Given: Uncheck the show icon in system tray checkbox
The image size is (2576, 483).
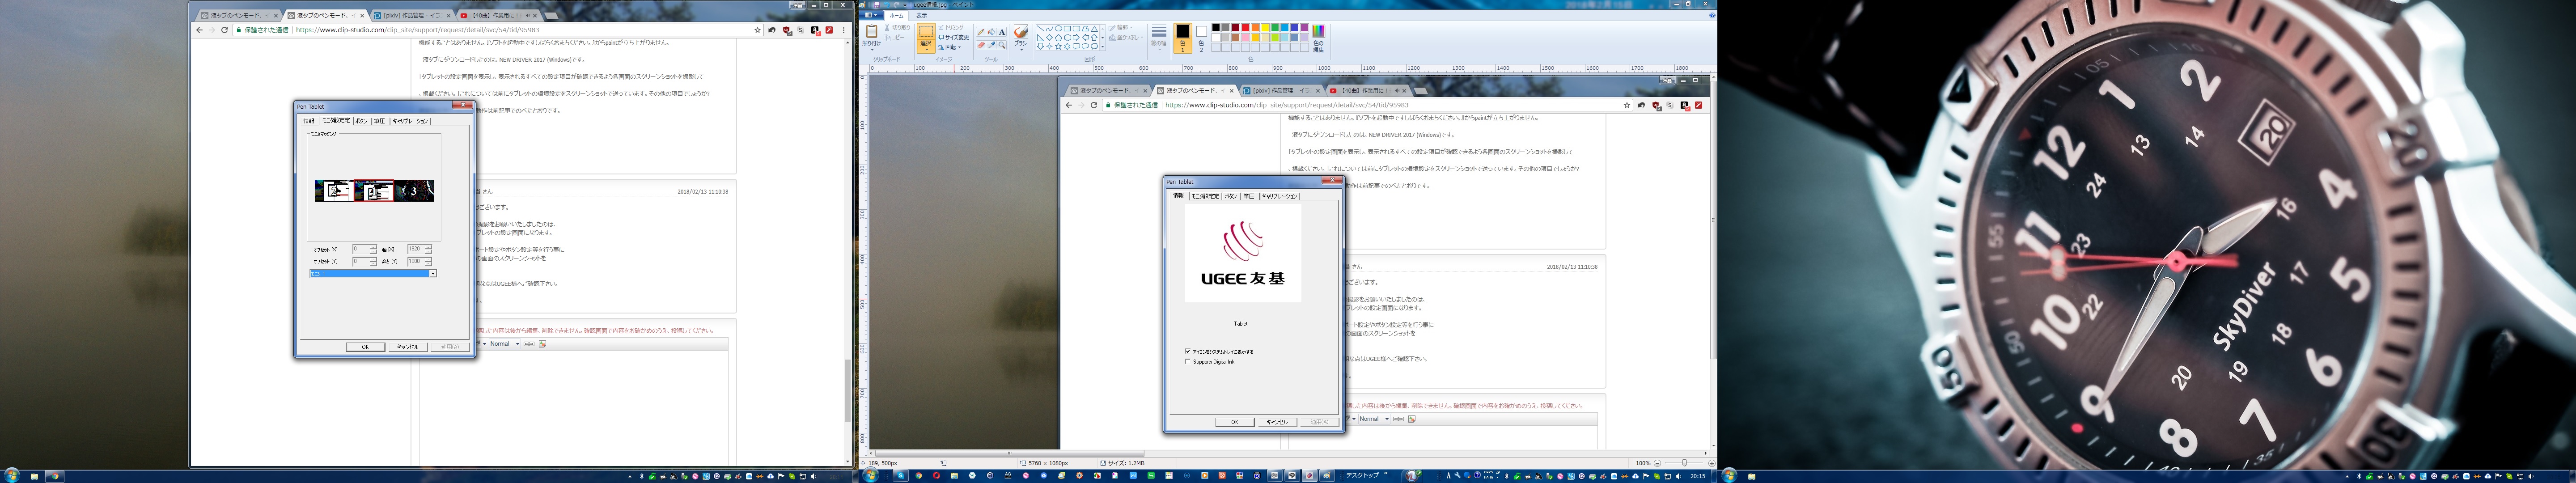Looking at the screenshot, I should click(1188, 352).
